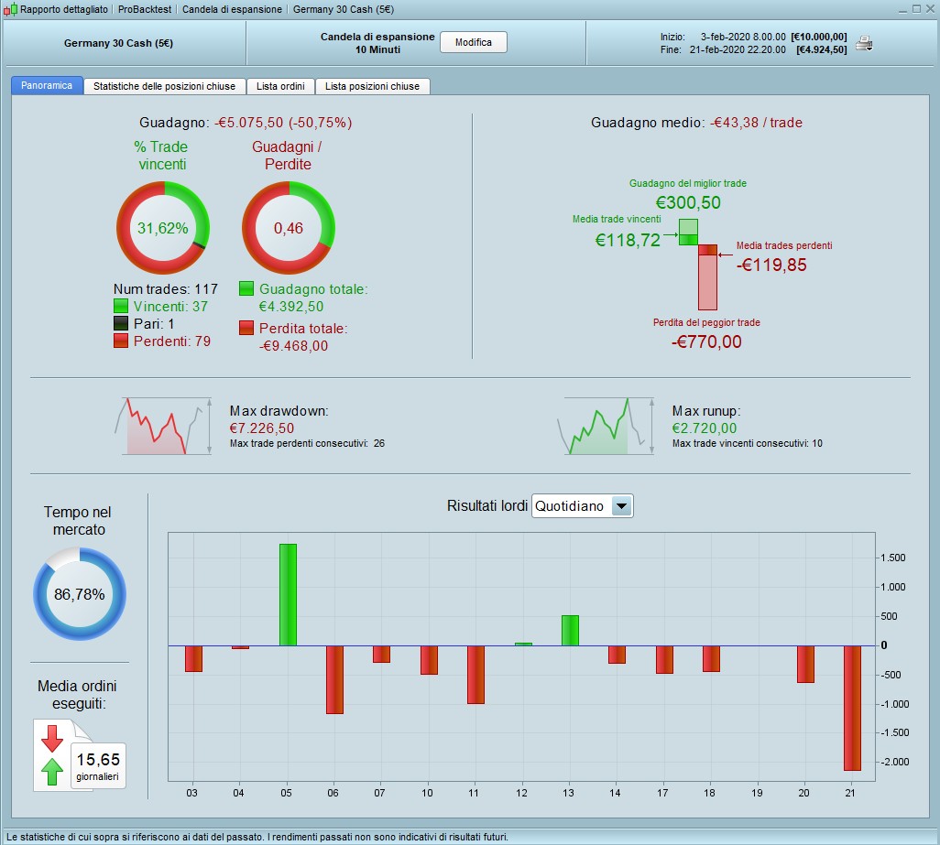Image resolution: width=940 pixels, height=845 pixels.
Task: Click the Quotidiano combo box text
Action: [570, 506]
